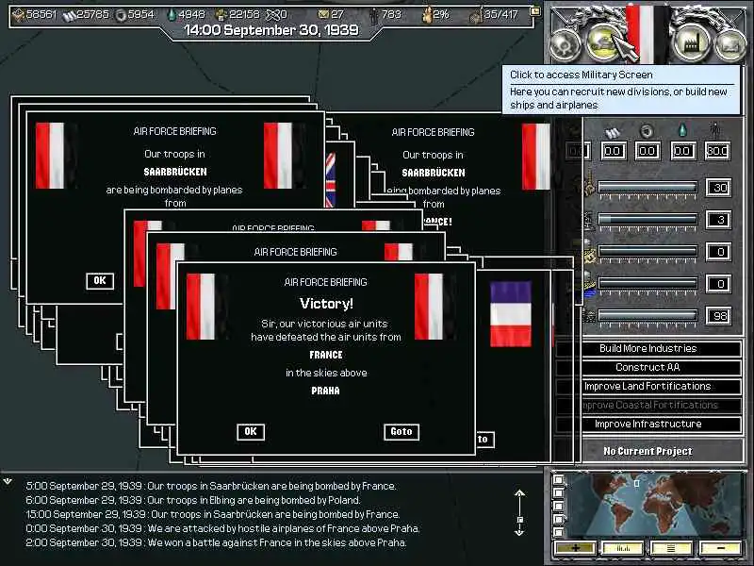Screen dimensions: 754x566
Task: Click the date '14:00 September 30, 1939'
Action: click(x=271, y=30)
